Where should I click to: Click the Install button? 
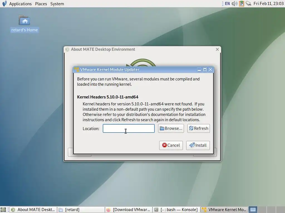(x=198, y=145)
